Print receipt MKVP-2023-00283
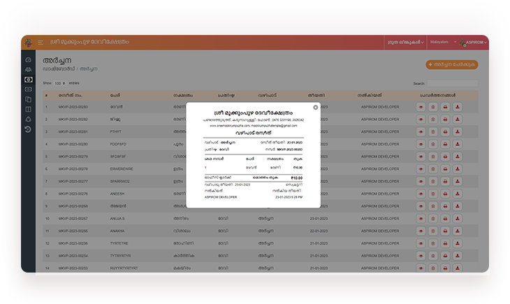The height and width of the screenshot is (304, 510). click(x=445, y=107)
